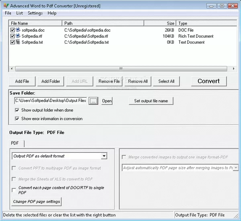The image size is (241, 221).
Task: Select the PDF tab
Action: [16, 143]
